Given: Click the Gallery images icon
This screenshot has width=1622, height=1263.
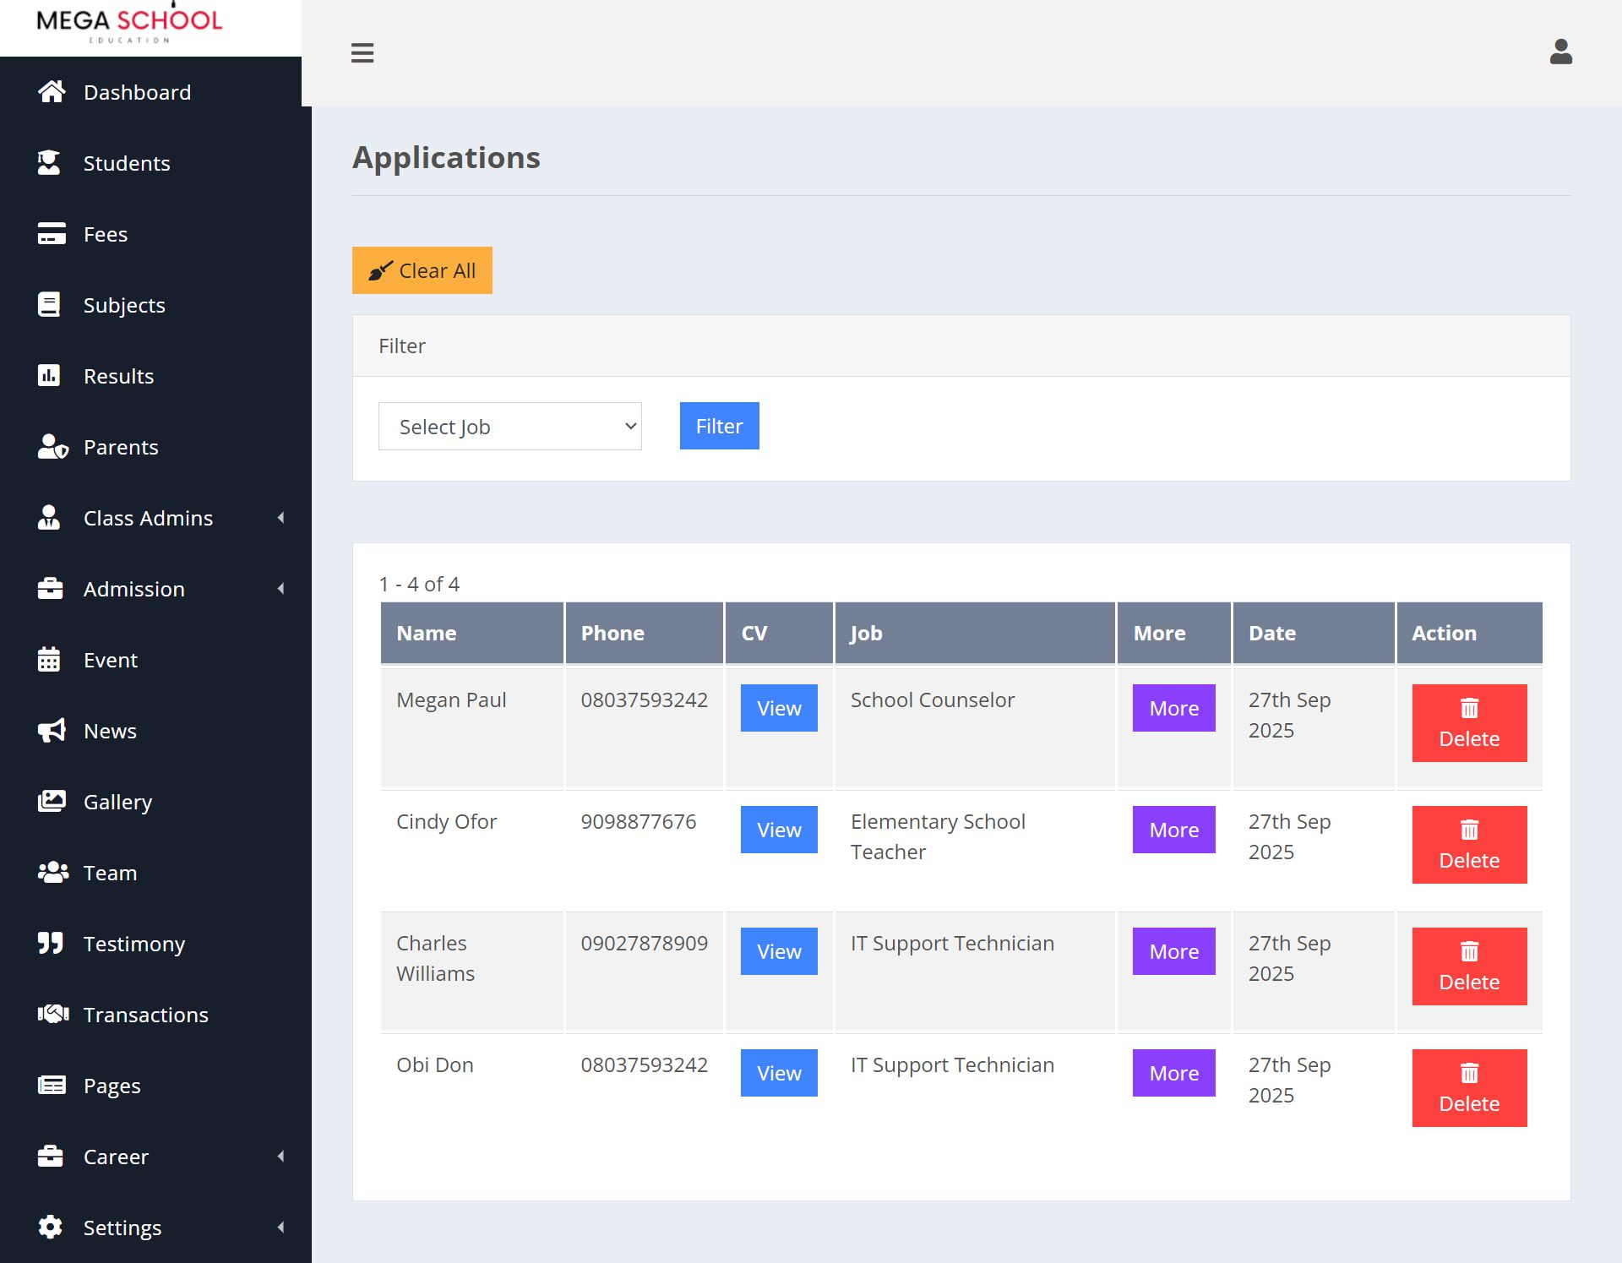Looking at the screenshot, I should (51, 802).
